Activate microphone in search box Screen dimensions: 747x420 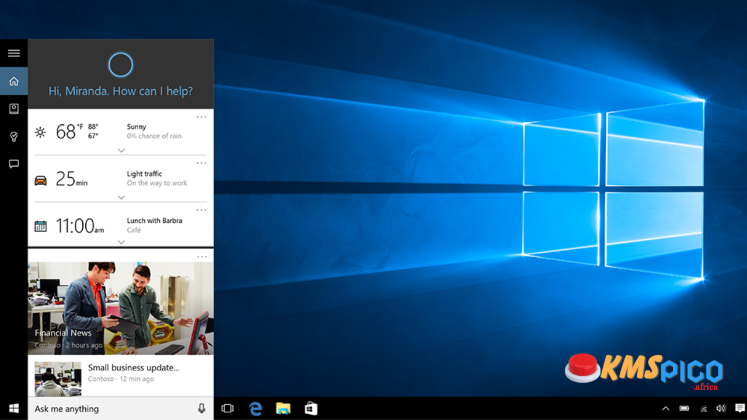click(202, 408)
